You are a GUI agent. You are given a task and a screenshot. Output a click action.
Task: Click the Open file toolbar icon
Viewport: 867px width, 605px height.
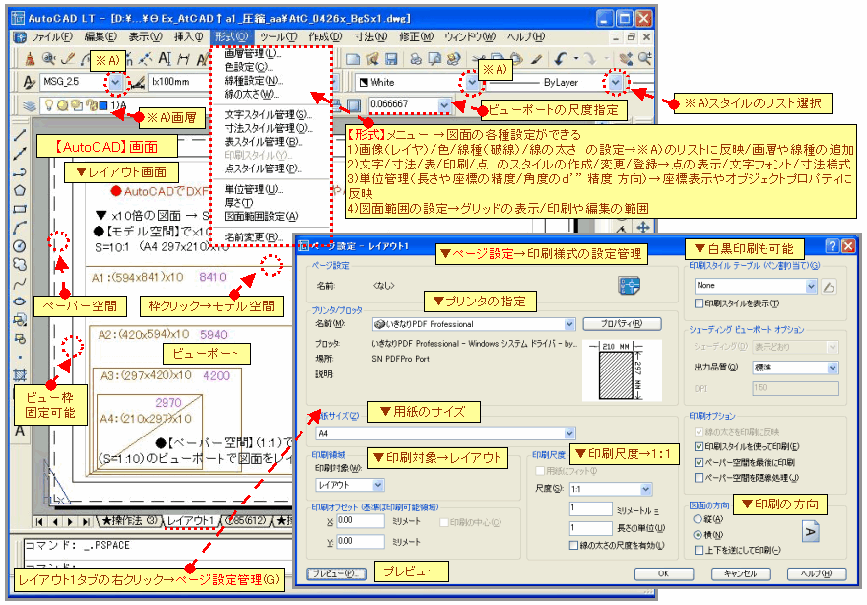click(x=372, y=58)
